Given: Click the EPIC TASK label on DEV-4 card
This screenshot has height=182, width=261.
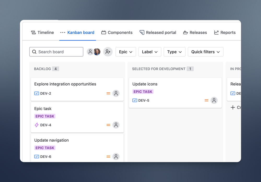Looking at the screenshot, I should [45, 116].
